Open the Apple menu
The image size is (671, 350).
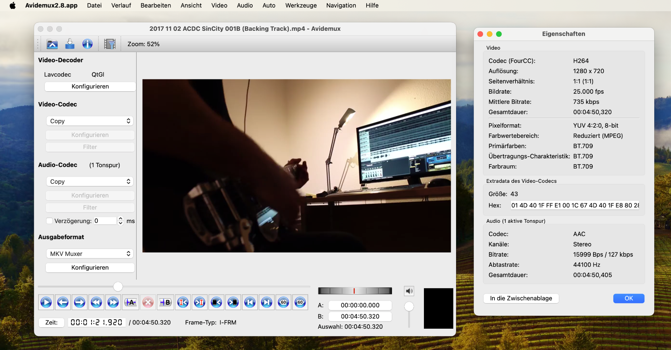(13, 6)
